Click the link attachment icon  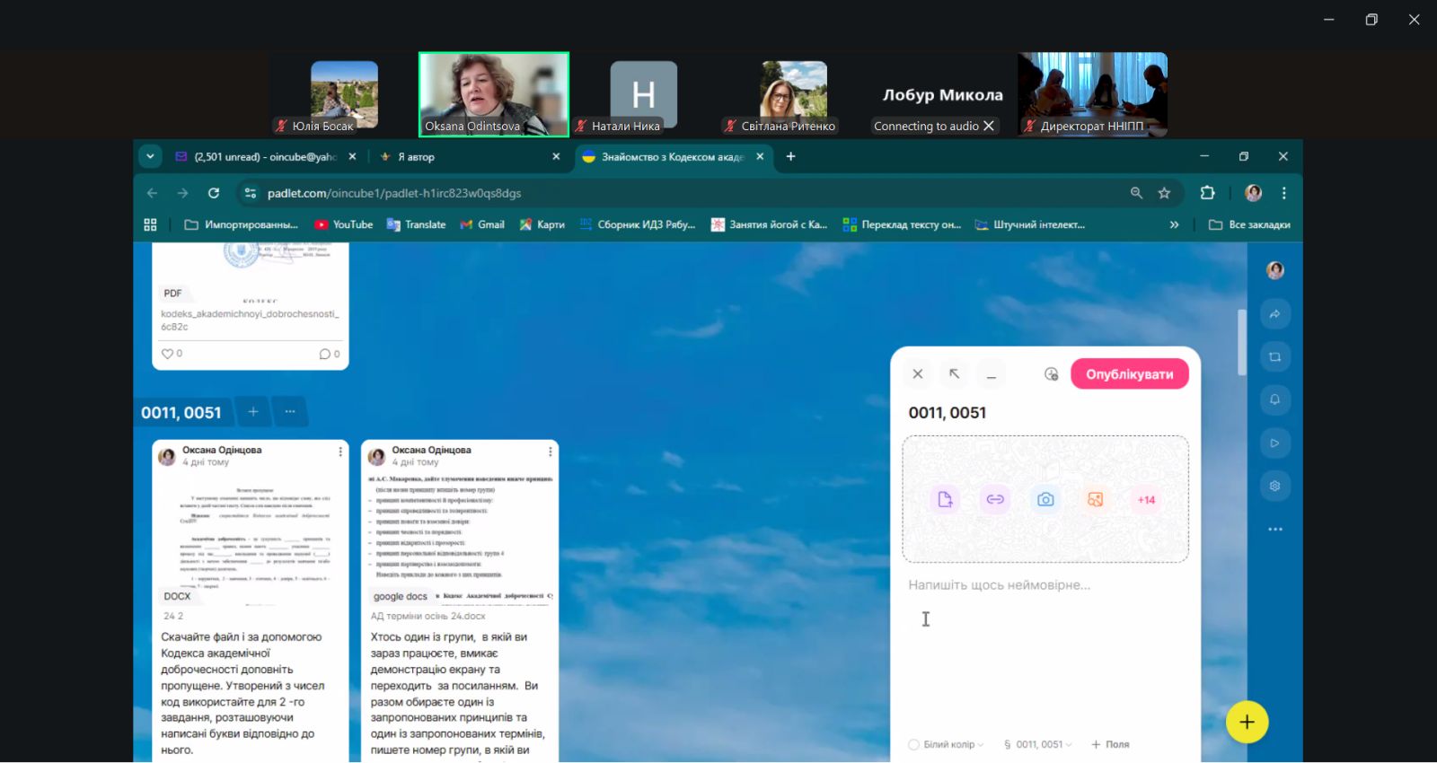(x=995, y=500)
